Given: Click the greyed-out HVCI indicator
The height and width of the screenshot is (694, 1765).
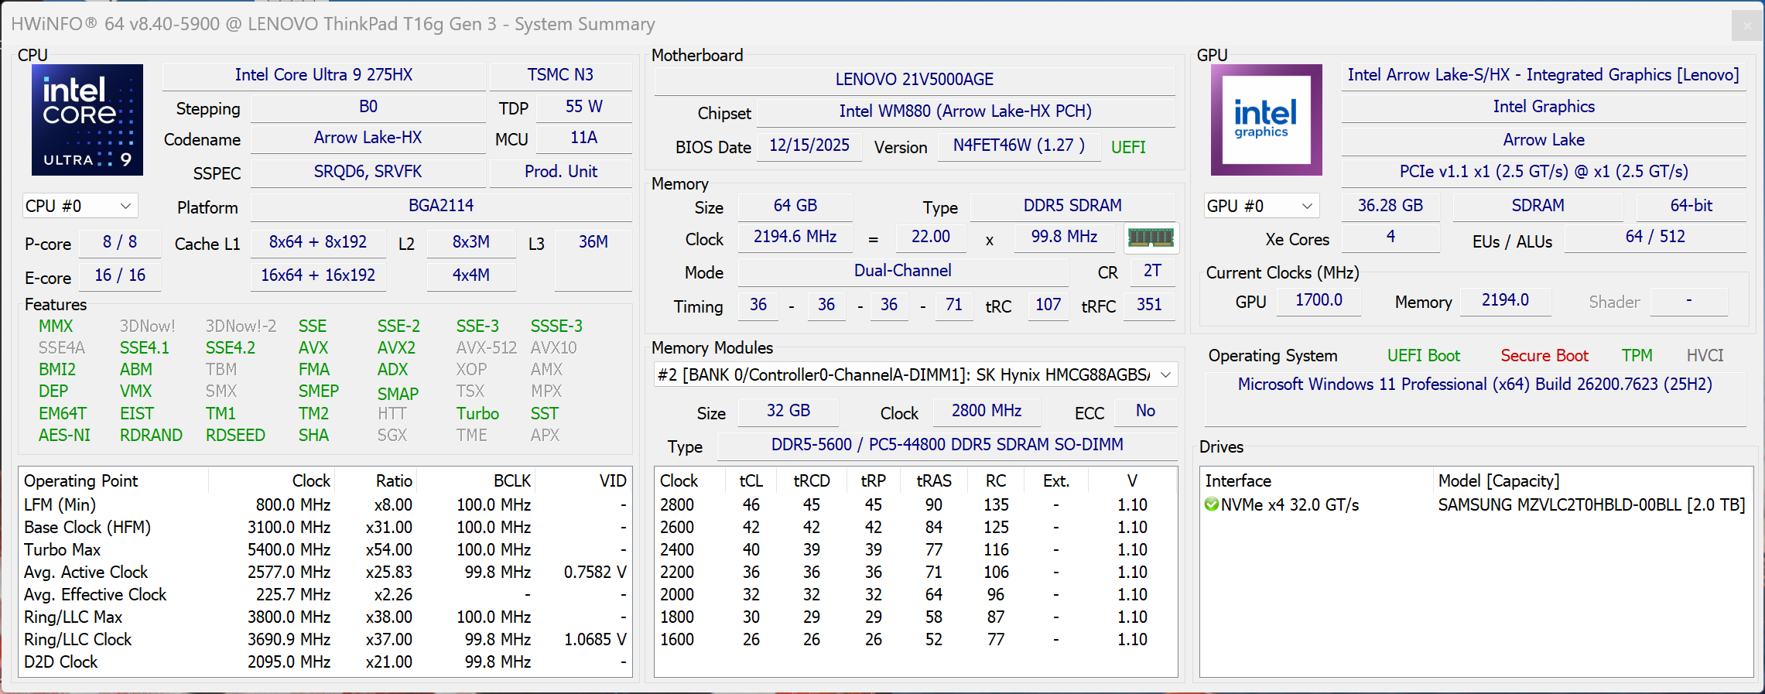Looking at the screenshot, I should tap(1705, 355).
